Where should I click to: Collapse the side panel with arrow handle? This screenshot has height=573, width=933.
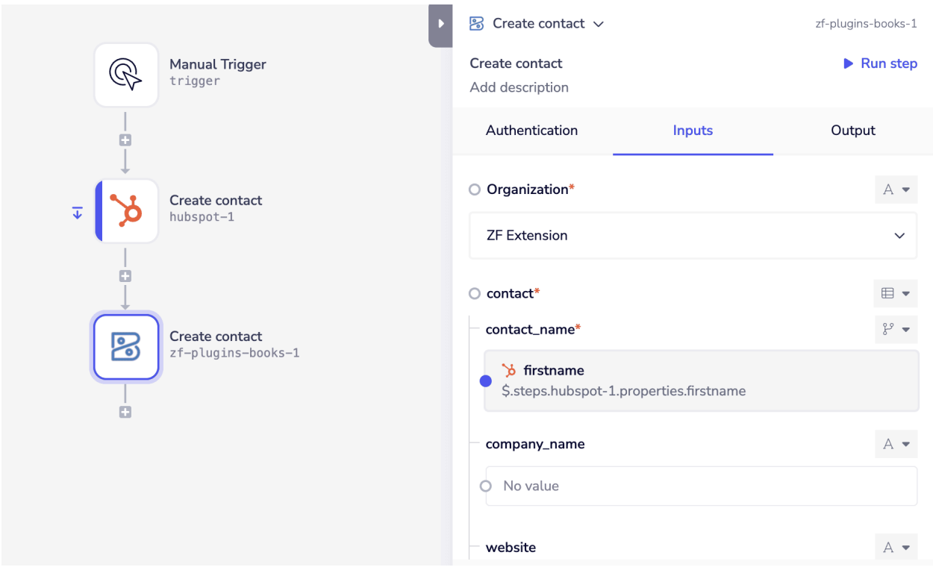tap(440, 24)
